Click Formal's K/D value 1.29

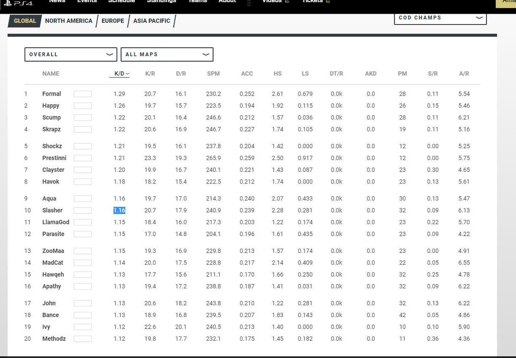(x=120, y=94)
